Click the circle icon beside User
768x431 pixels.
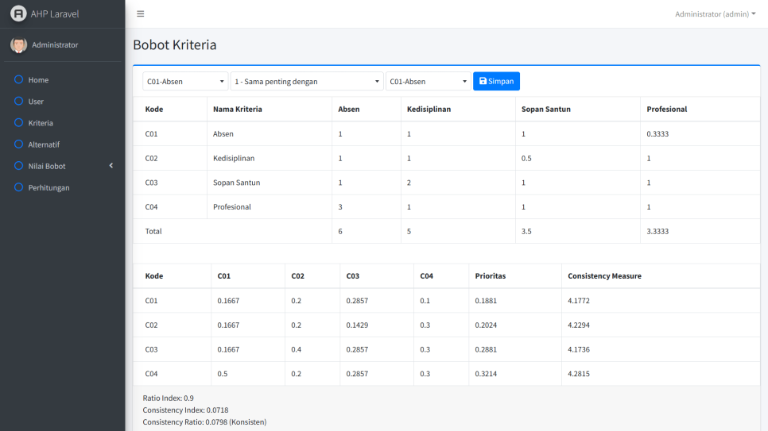point(18,101)
